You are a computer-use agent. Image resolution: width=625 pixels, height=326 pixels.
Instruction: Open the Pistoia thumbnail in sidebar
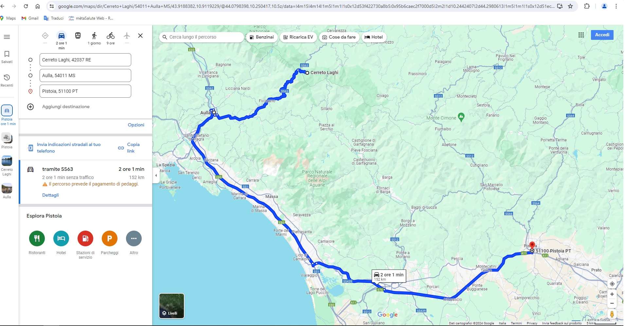pos(7,138)
